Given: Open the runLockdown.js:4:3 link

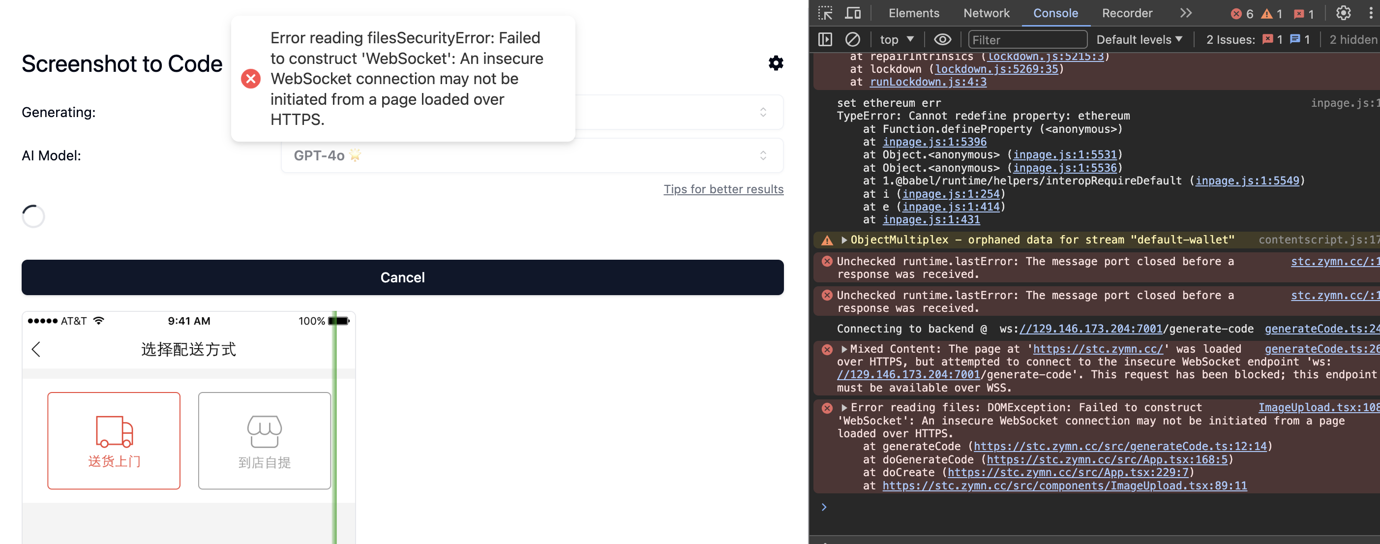Looking at the screenshot, I should (x=928, y=82).
